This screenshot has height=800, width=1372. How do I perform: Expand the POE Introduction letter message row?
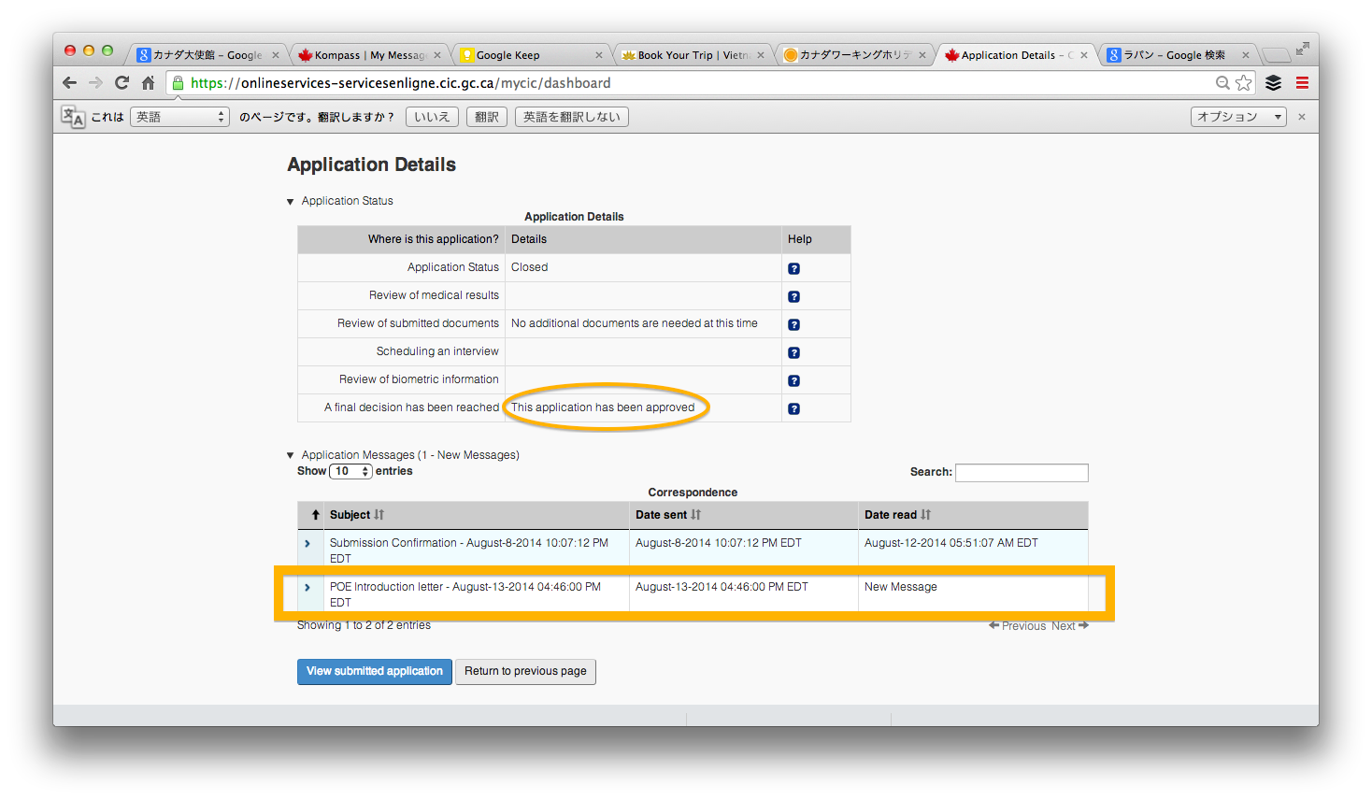pos(307,588)
